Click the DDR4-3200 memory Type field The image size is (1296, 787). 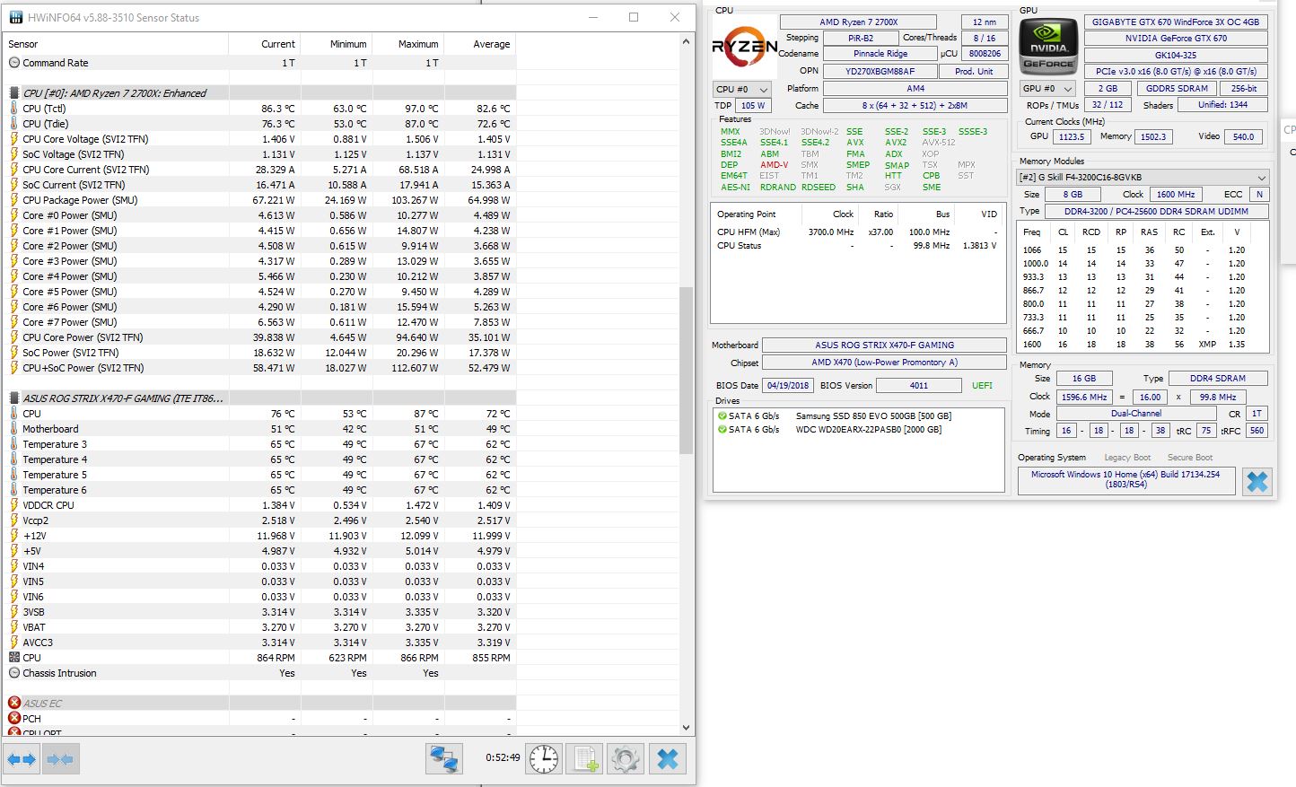1156,212
